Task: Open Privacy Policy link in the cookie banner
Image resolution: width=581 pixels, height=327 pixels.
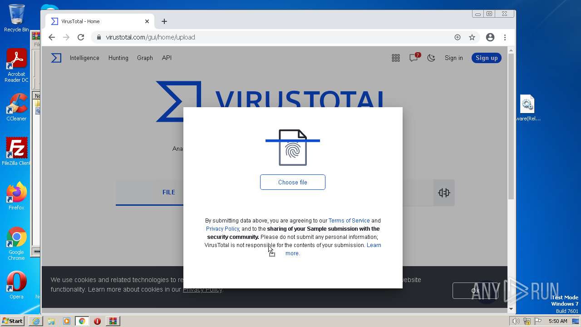Action: [x=202, y=289]
